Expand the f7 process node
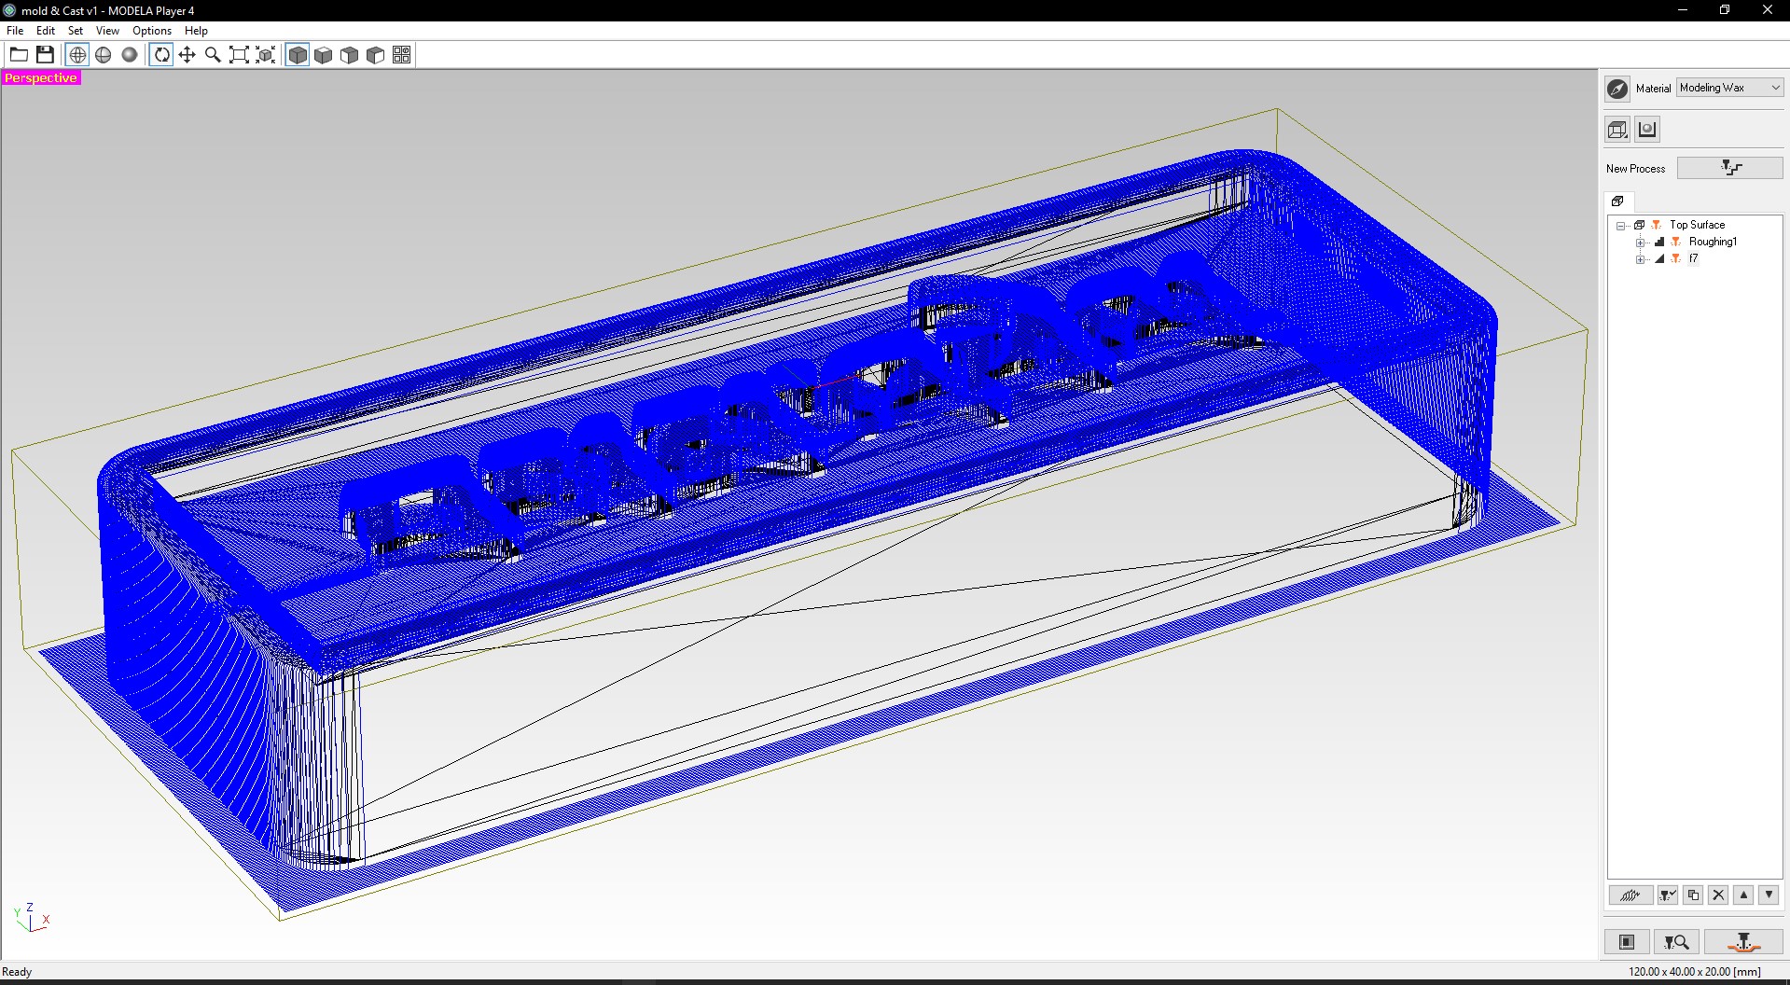1790x985 pixels. tap(1640, 259)
